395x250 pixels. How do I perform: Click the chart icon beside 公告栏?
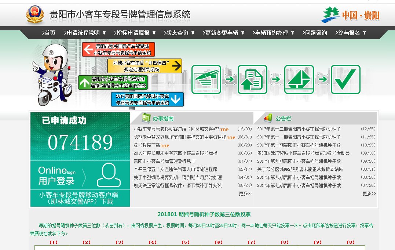(x=267, y=118)
